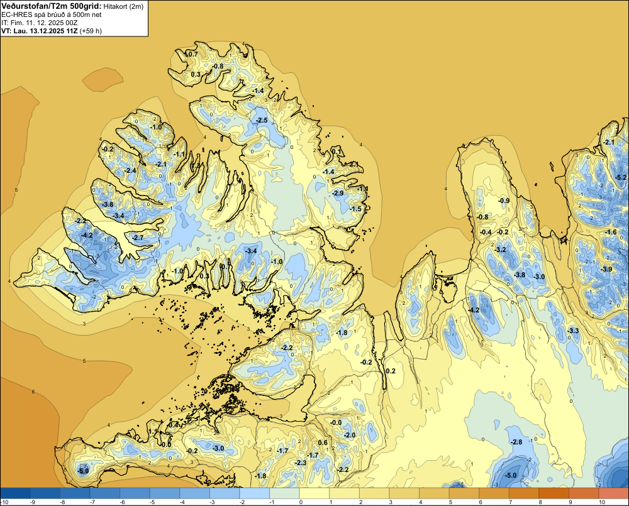Click the '7' legend scale label
Image resolution: width=629 pixels, height=506 pixels.
tap(510, 502)
